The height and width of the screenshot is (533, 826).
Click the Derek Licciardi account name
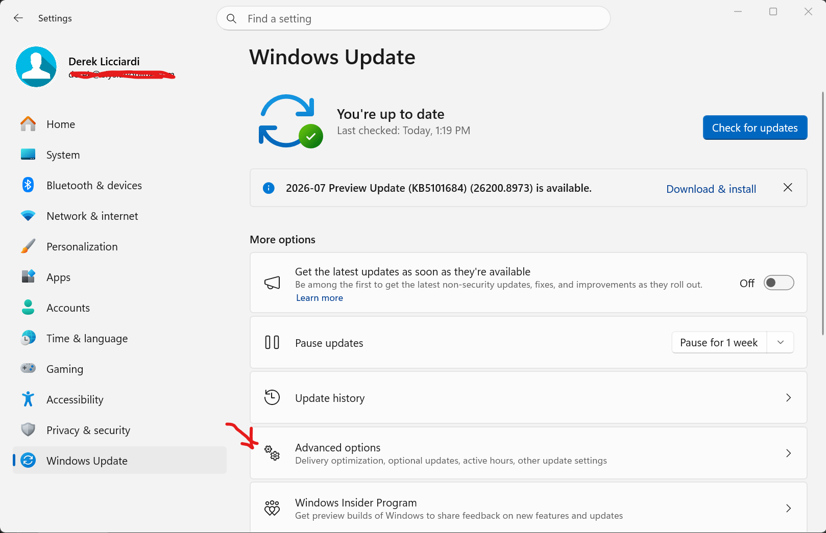point(104,61)
